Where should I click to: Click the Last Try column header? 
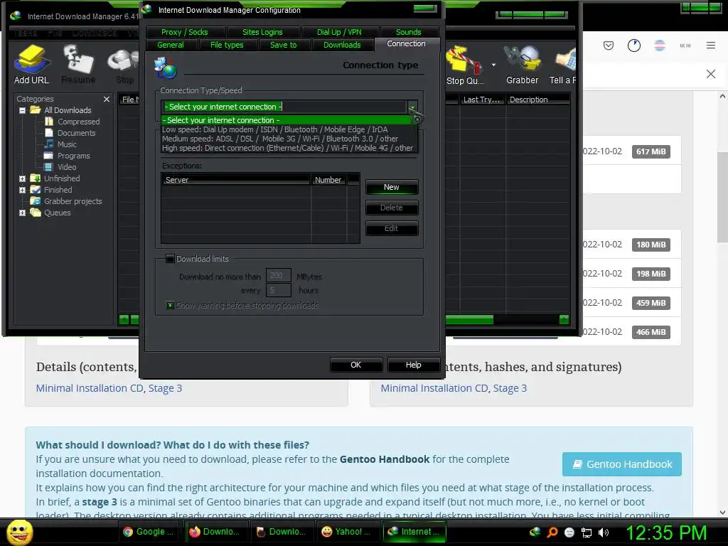pos(481,100)
